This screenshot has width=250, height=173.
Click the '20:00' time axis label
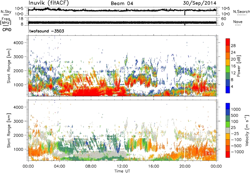[x=185, y=166]
